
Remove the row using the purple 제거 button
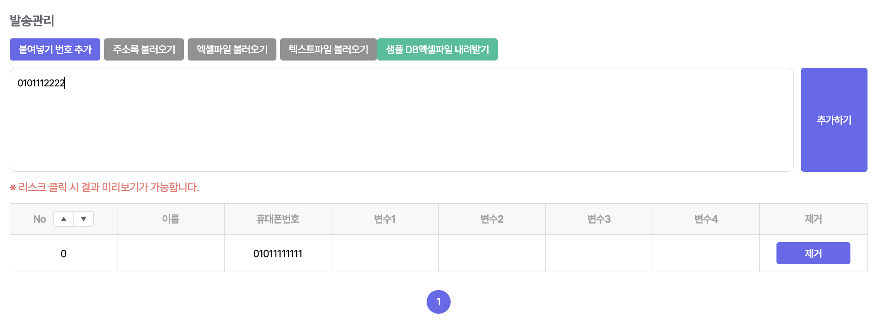pos(813,253)
